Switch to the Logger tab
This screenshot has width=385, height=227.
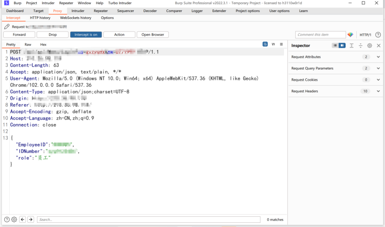197,11
